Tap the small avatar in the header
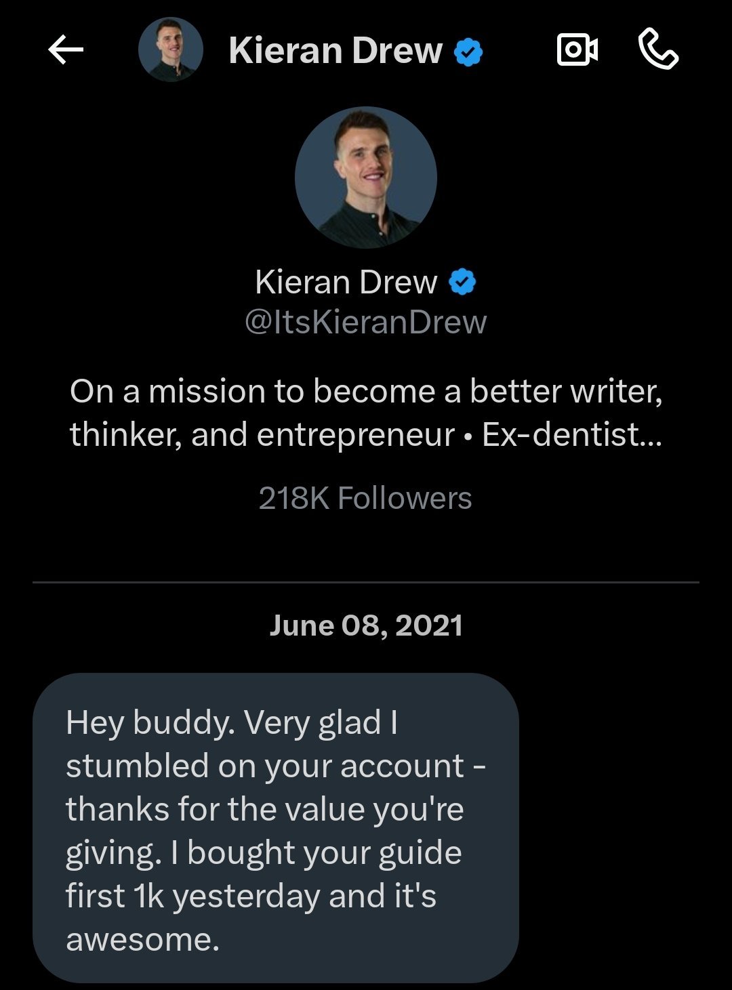 click(x=171, y=50)
